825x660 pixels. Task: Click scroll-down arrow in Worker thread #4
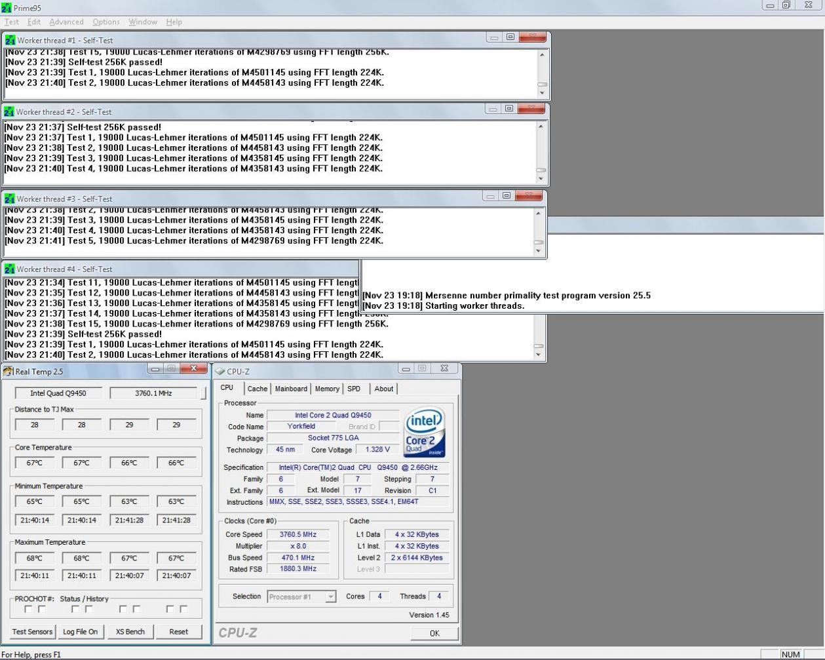539,355
